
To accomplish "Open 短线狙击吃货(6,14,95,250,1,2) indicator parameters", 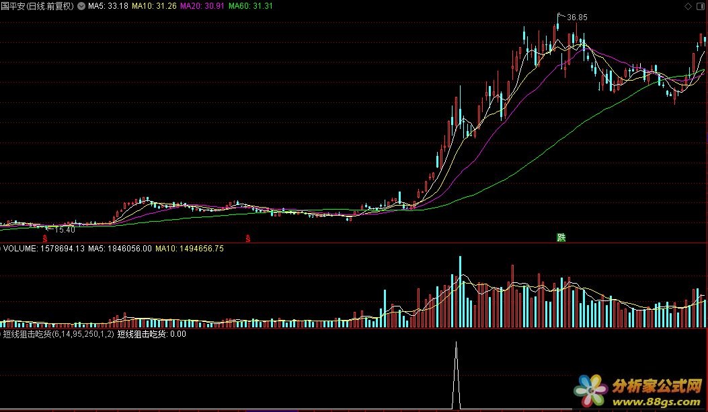I will [58, 335].
